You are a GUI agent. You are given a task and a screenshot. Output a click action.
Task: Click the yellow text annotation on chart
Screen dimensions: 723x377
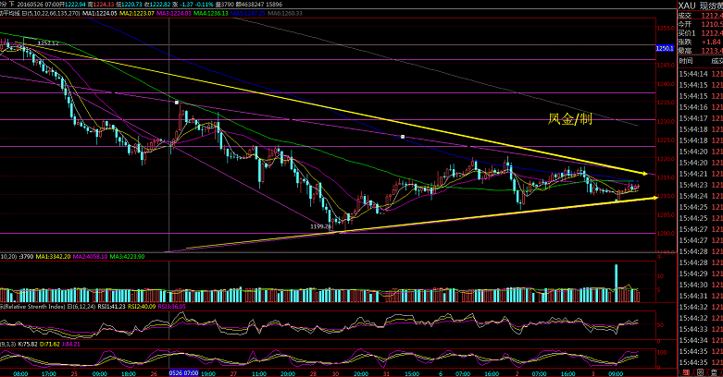pos(569,118)
